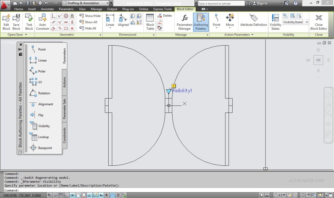Select the Flip parameter in palette
This screenshot has height=198, width=334.
37,115
